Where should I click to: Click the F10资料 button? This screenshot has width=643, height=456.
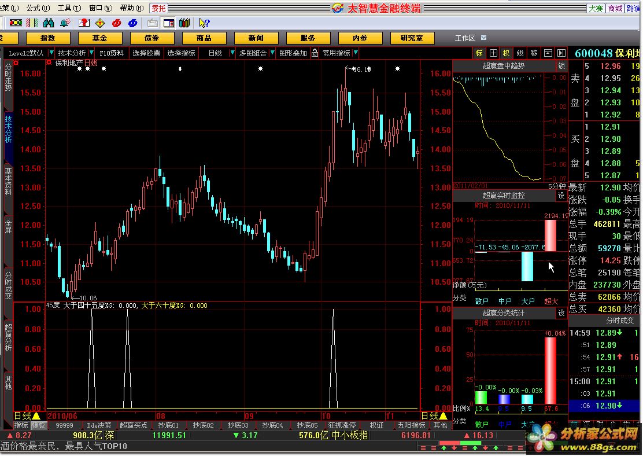112,53
